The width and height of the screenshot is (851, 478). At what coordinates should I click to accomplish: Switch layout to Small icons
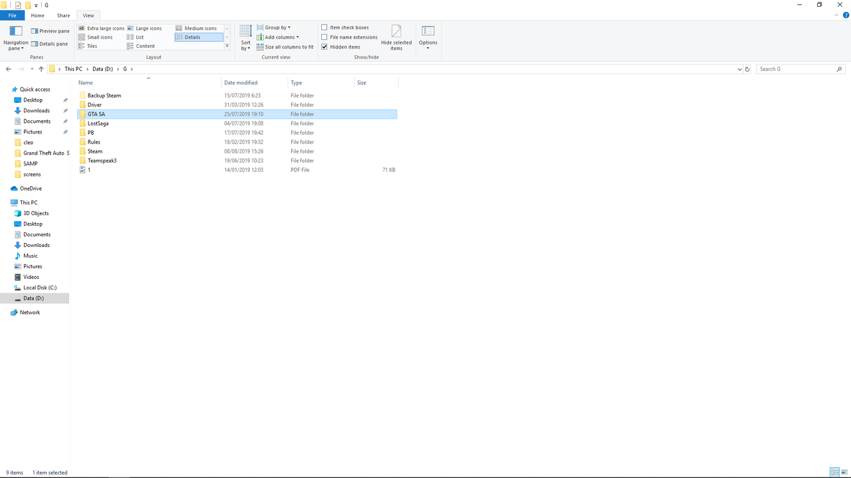click(x=96, y=37)
